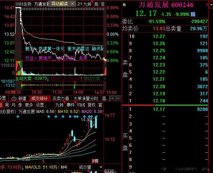Select sell level 8 price 12.25
The width and height of the screenshot is (213, 173).
coord(159,51)
